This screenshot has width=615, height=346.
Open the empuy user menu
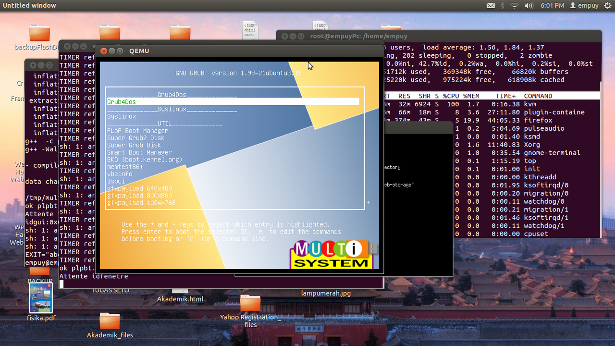(584, 5)
